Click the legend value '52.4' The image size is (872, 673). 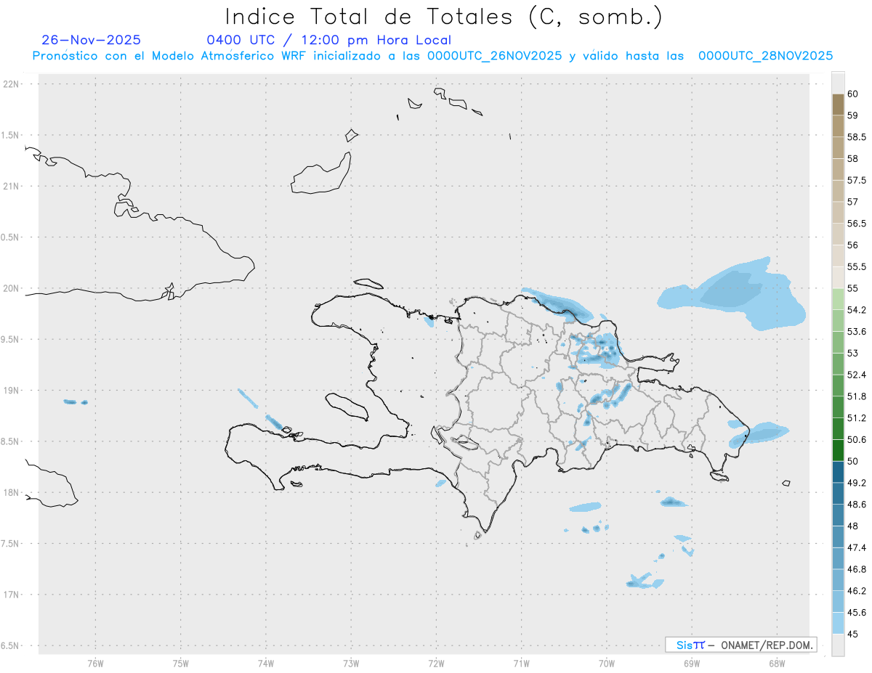click(x=856, y=375)
